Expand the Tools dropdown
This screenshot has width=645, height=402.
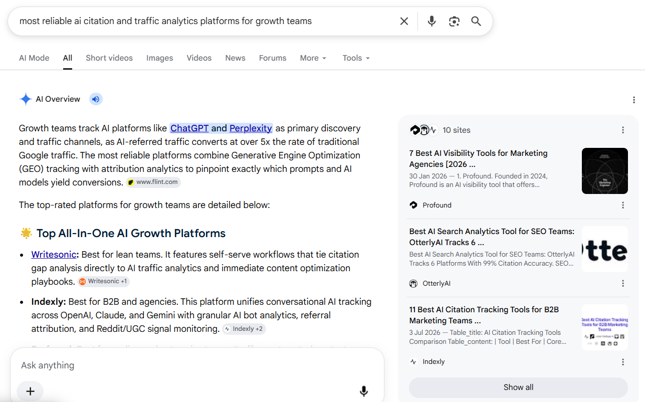click(x=356, y=58)
